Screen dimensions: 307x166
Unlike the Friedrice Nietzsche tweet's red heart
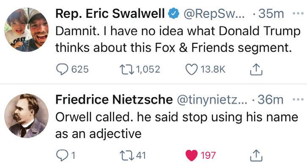pyautogui.click(x=191, y=155)
